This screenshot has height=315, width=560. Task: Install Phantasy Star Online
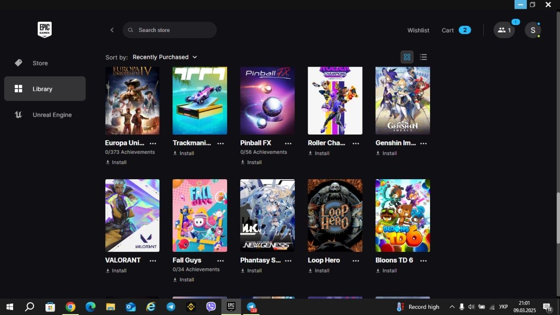tap(251, 271)
